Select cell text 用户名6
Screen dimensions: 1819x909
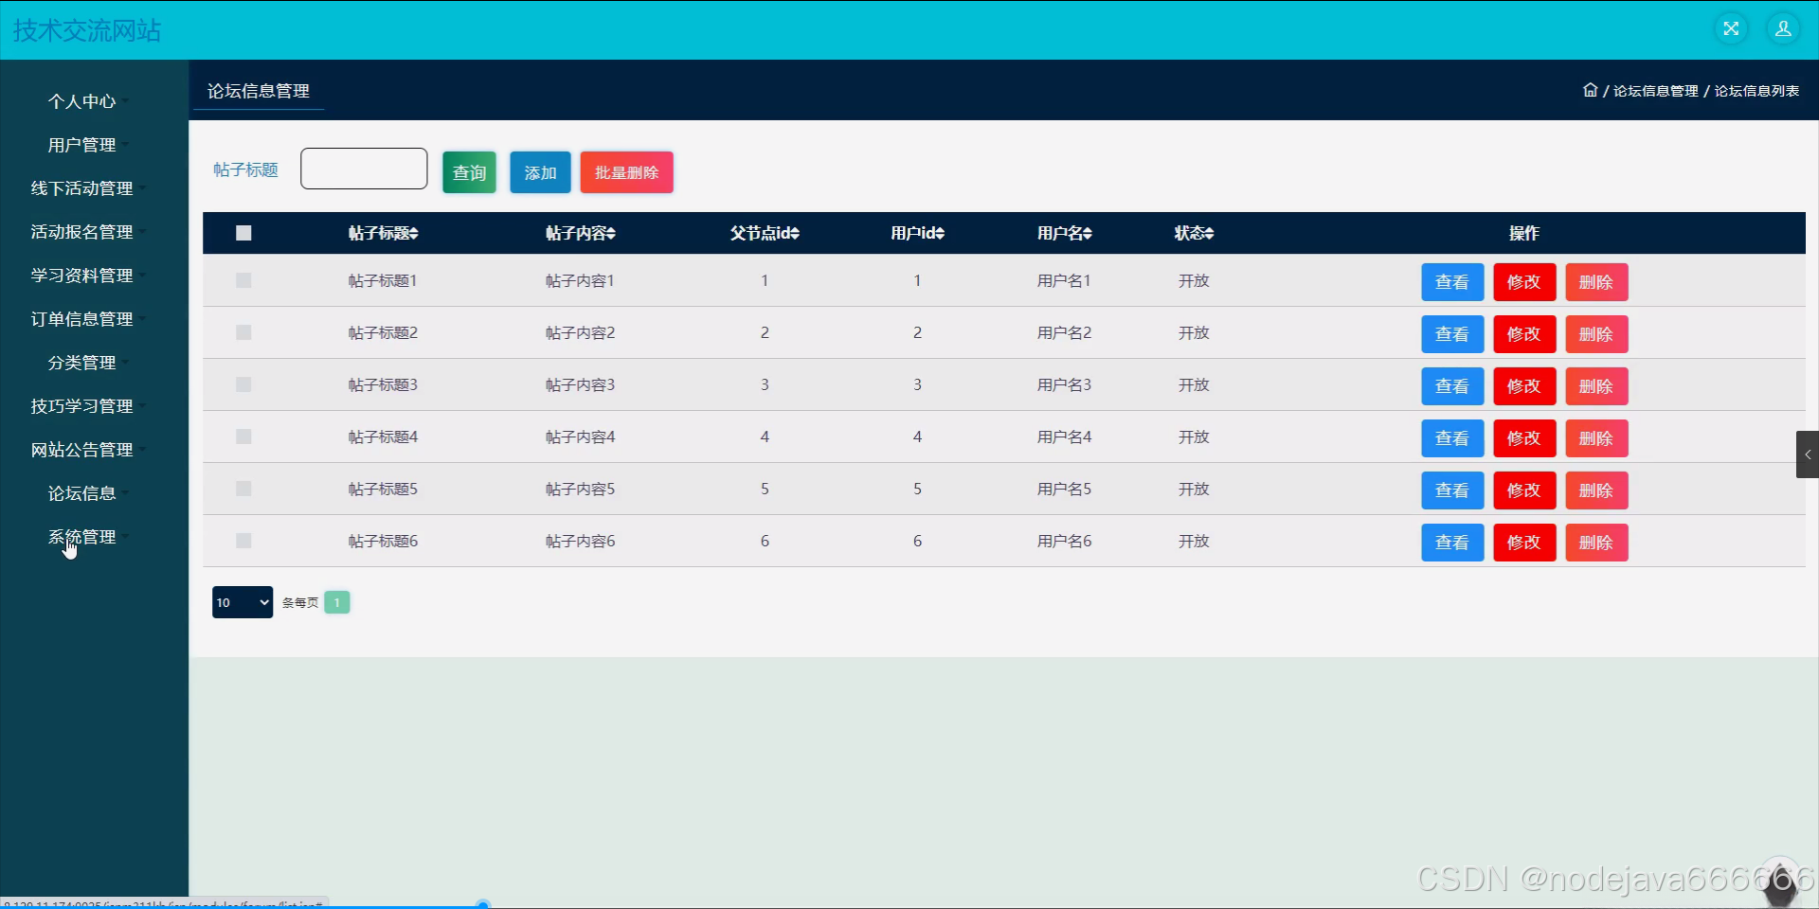pos(1064,541)
